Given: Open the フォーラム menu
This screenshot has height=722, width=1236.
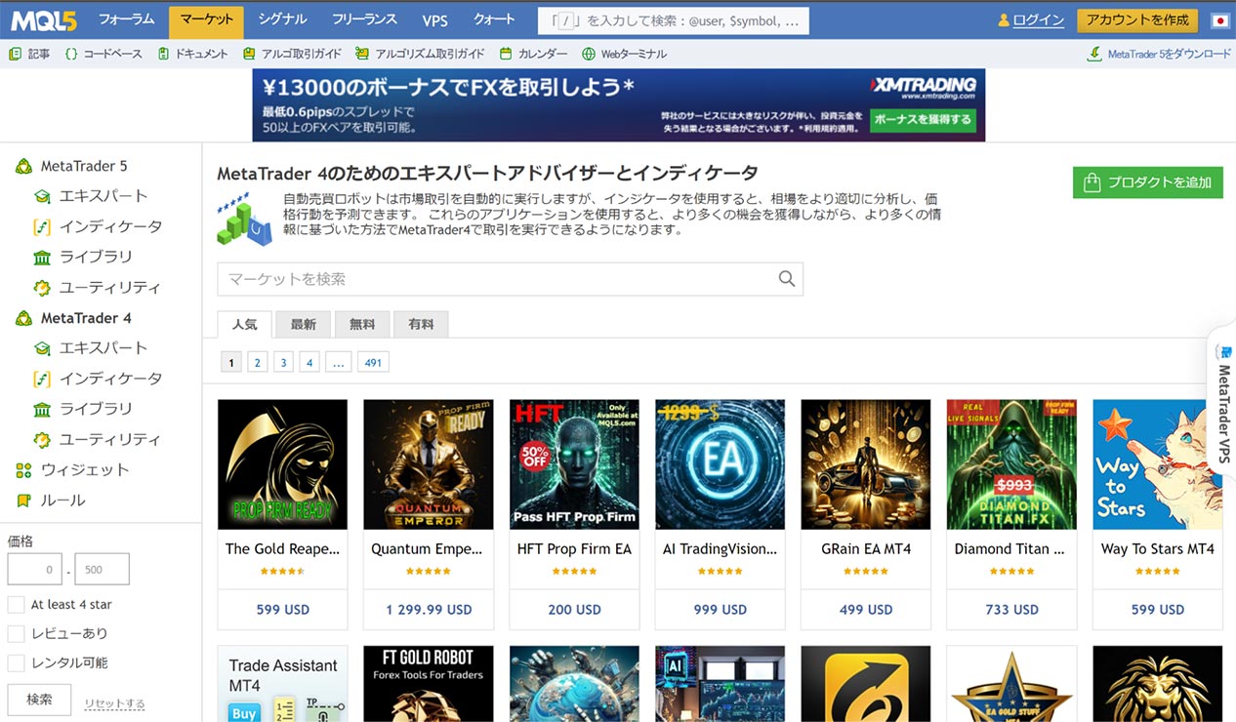Looking at the screenshot, I should click(x=127, y=20).
